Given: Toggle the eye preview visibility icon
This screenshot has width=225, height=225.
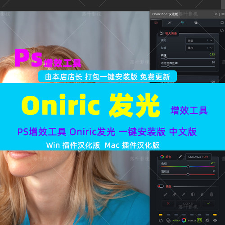Looking at the screenshot, I should pos(215,220).
